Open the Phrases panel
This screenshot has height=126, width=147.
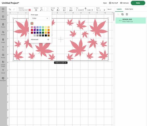[x=3, y=56]
